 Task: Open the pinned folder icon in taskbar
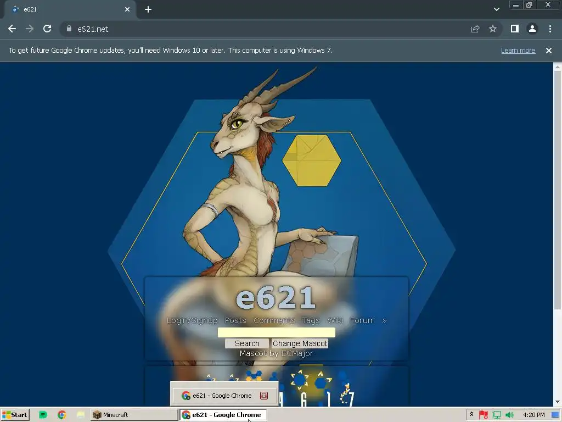tap(81, 415)
